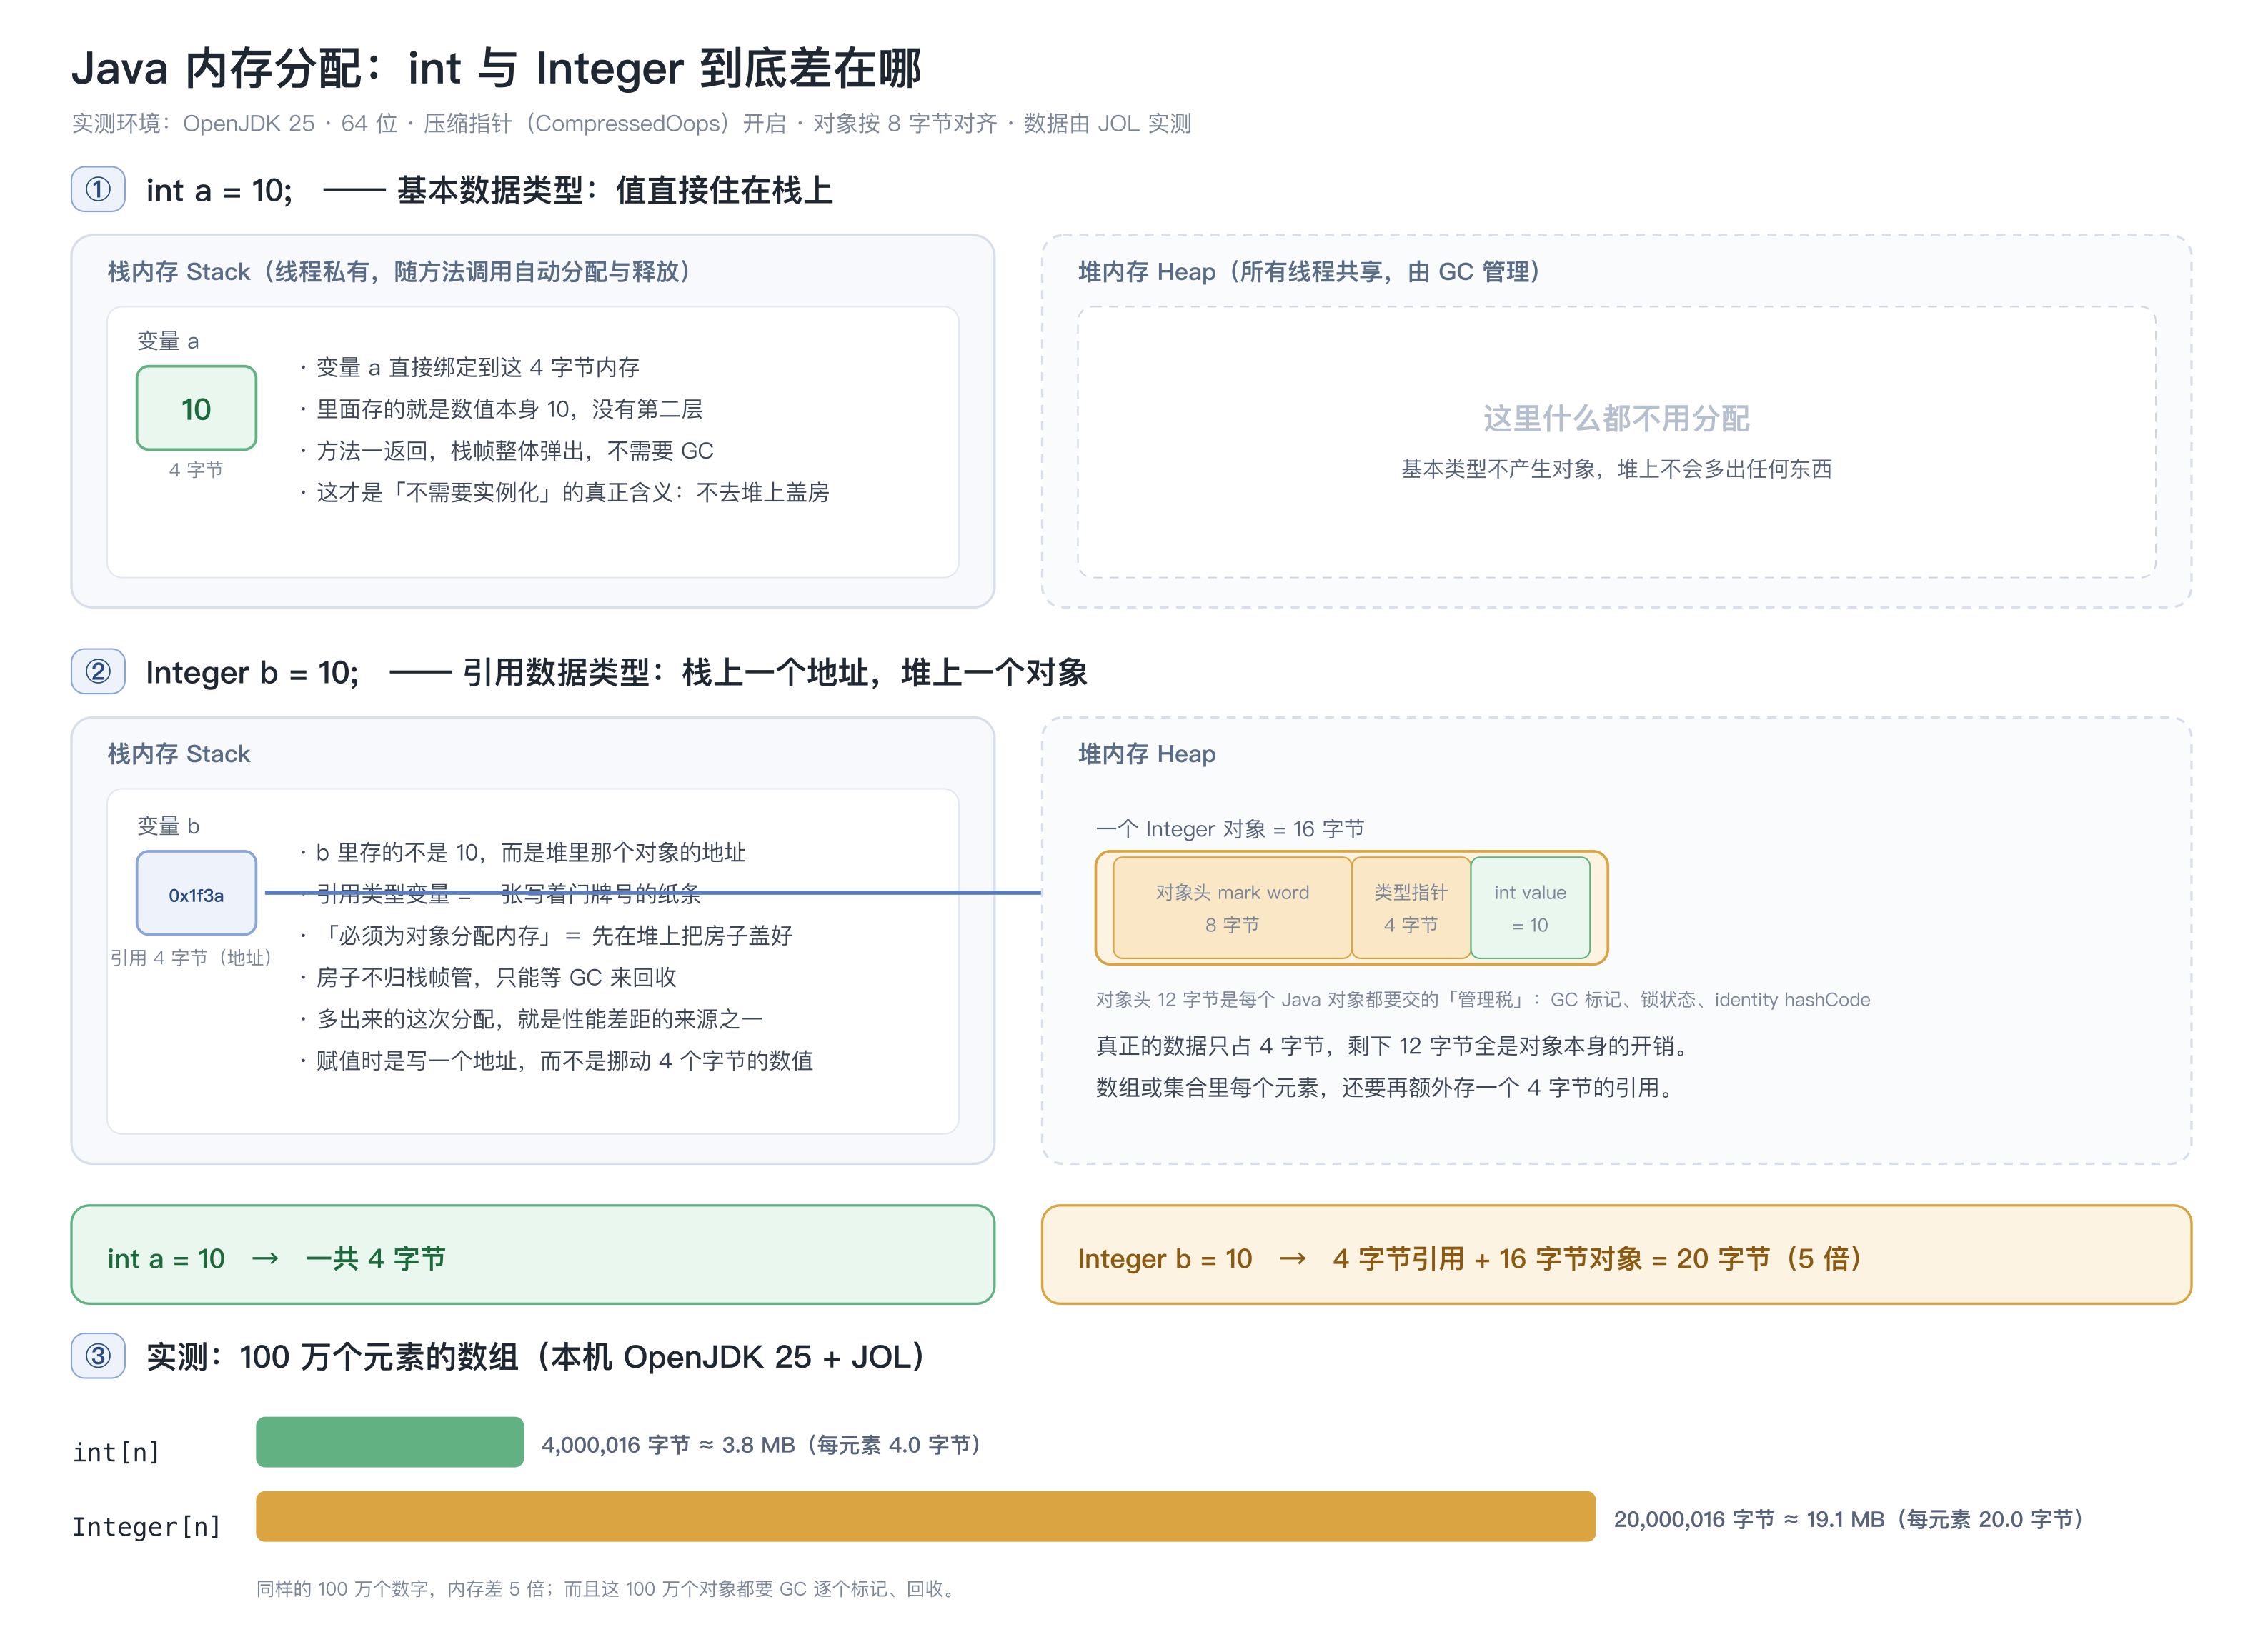Click the '变量 a' label
This screenshot has height=1652, width=2263.
pos(168,341)
